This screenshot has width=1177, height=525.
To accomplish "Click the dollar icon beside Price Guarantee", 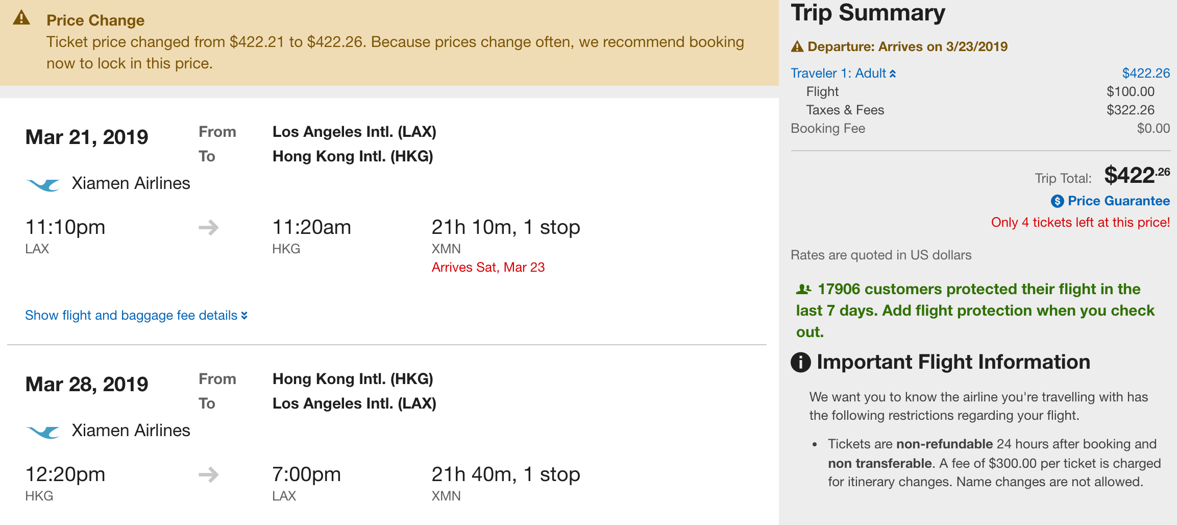I will tap(1057, 201).
